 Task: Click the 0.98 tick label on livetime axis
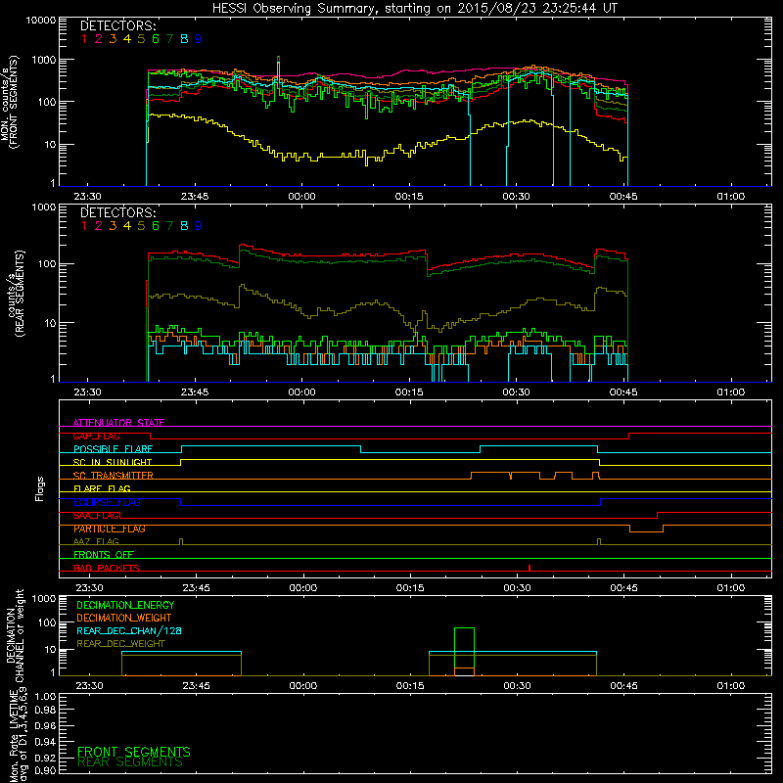45,710
